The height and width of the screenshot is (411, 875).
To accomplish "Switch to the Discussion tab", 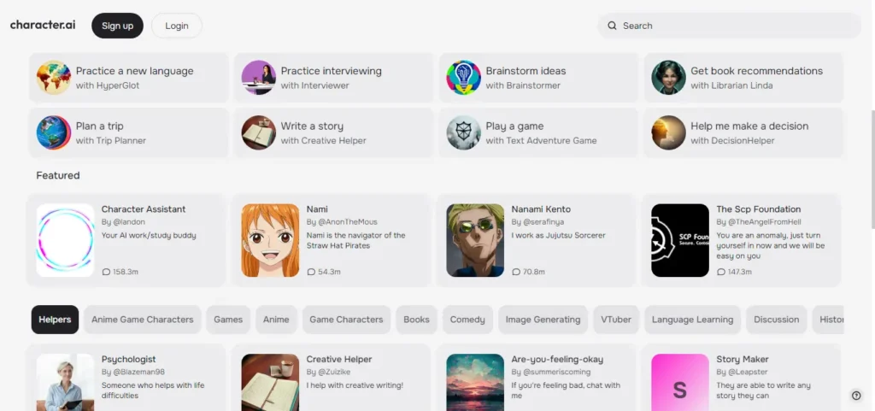I will [776, 320].
